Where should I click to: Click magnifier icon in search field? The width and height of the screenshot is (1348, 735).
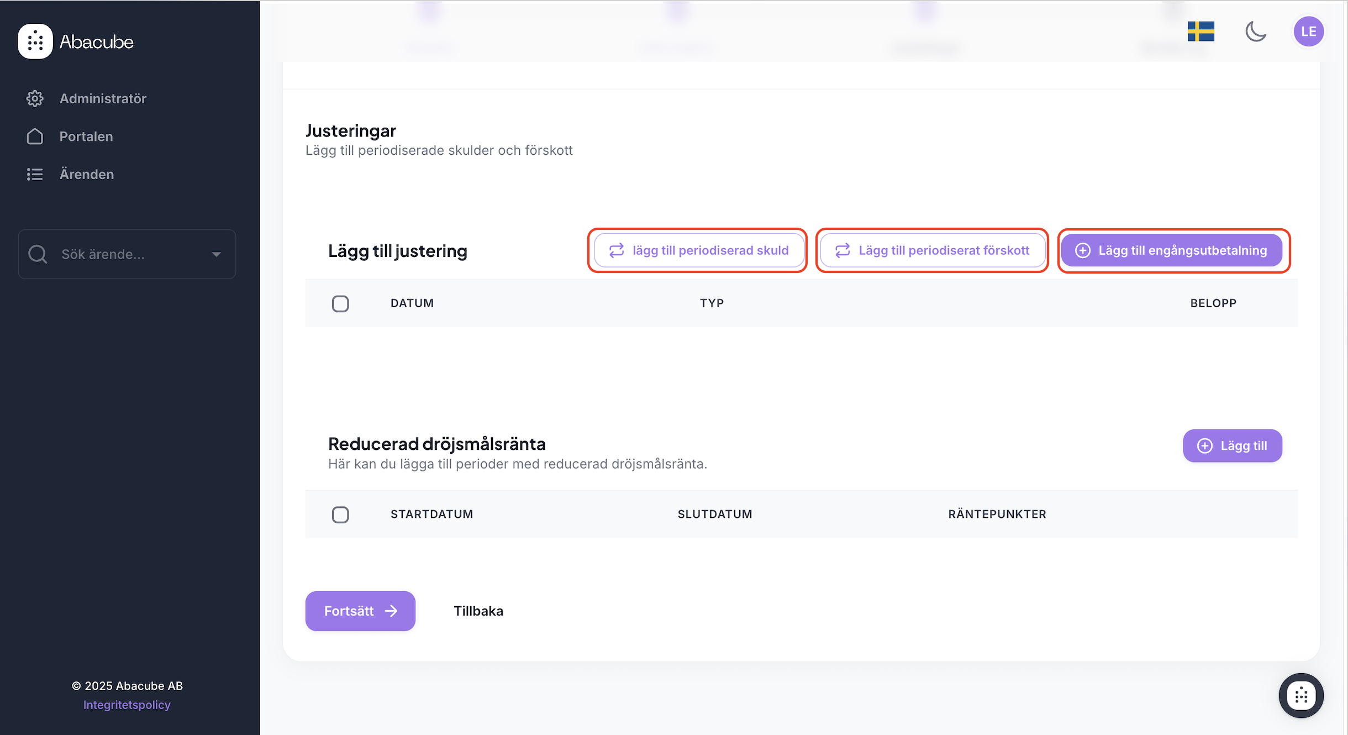click(38, 254)
